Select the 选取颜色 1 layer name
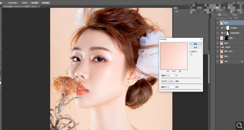 coord(235,28)
